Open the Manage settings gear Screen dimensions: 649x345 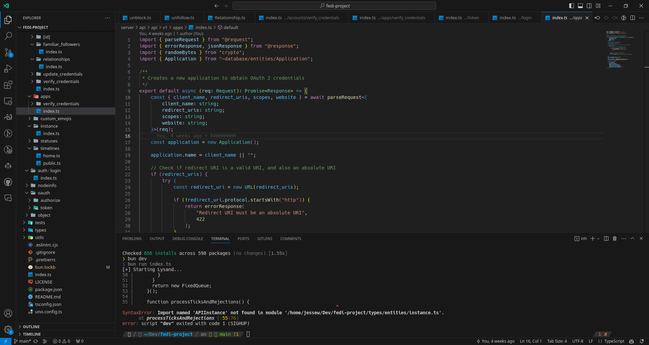pyautogui.click(x=8, y=330)
